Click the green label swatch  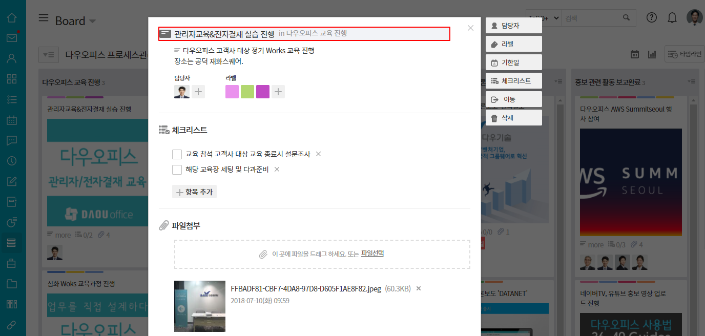click(247, 92)
